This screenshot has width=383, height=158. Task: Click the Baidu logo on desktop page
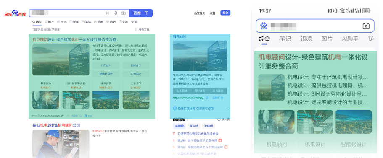click(x=15, y=13)
